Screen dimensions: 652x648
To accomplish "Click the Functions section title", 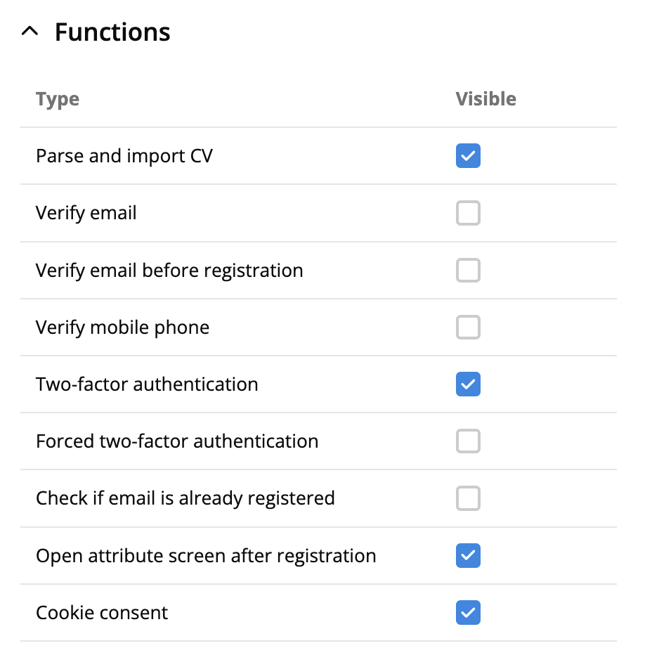I will pos(112,32).
